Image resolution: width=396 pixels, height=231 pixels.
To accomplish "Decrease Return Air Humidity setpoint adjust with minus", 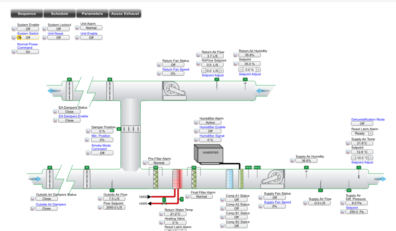I will tap(241, 70).
